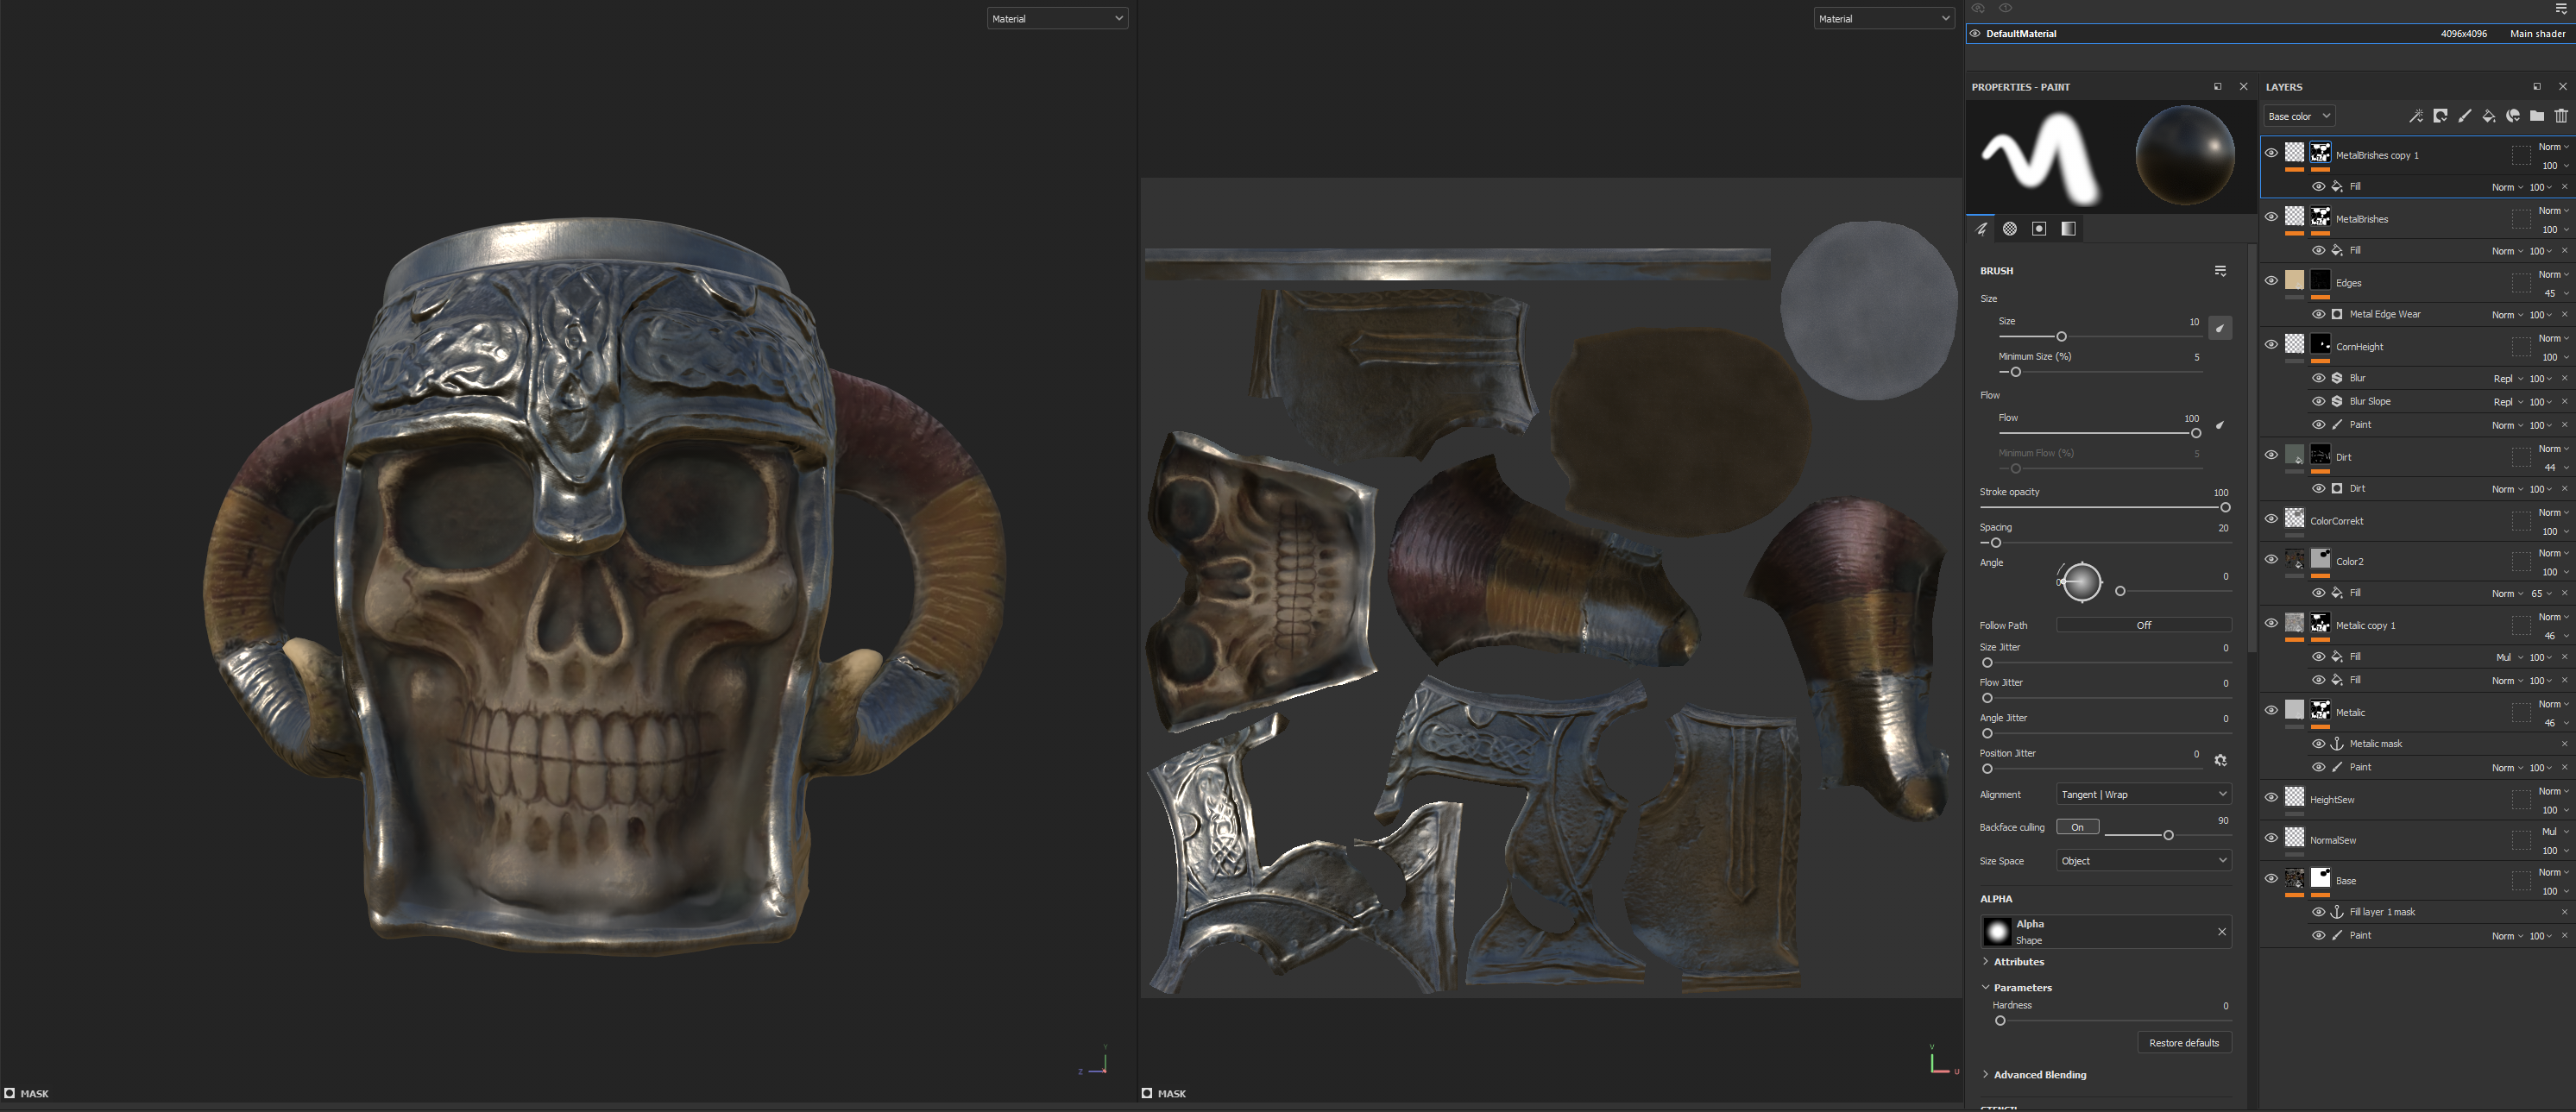Click the add effect magic wand icon
The image size is (2576, 1112).
(x=2416, y=116)
